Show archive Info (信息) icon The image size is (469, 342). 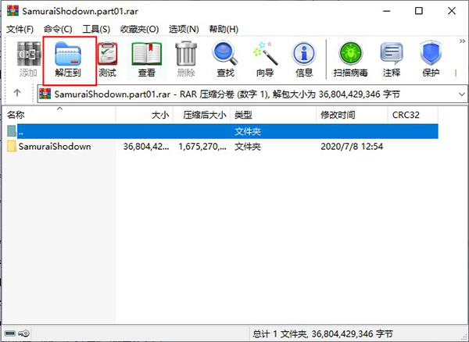tap(304, 53)
